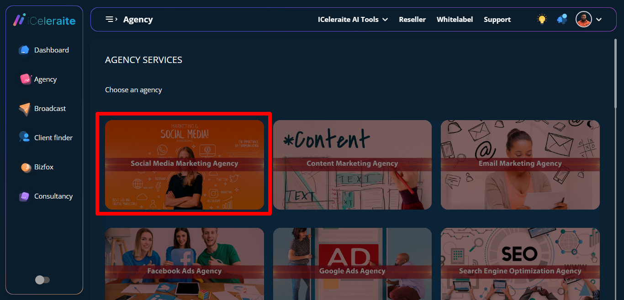Open the blue chat bubbles icon
This screenshot has width=624, height=300.
(562, 19)
